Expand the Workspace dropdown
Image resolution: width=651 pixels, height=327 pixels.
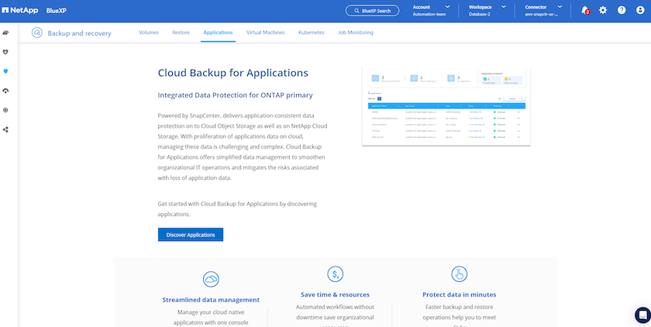coord(488,10)
